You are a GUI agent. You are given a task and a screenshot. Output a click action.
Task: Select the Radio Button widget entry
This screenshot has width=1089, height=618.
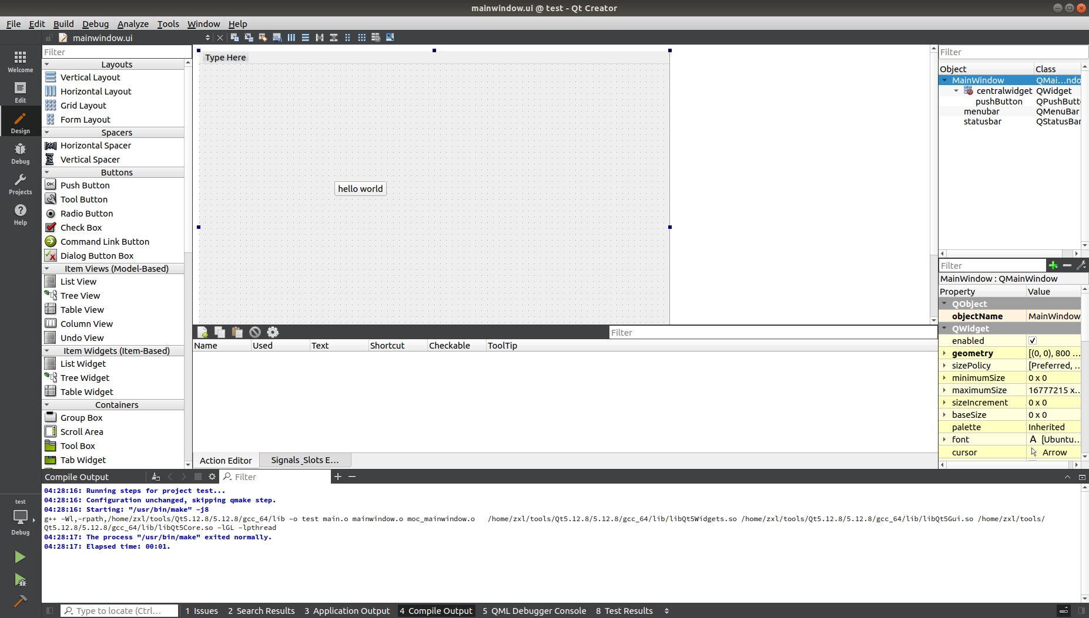(86, 213)
